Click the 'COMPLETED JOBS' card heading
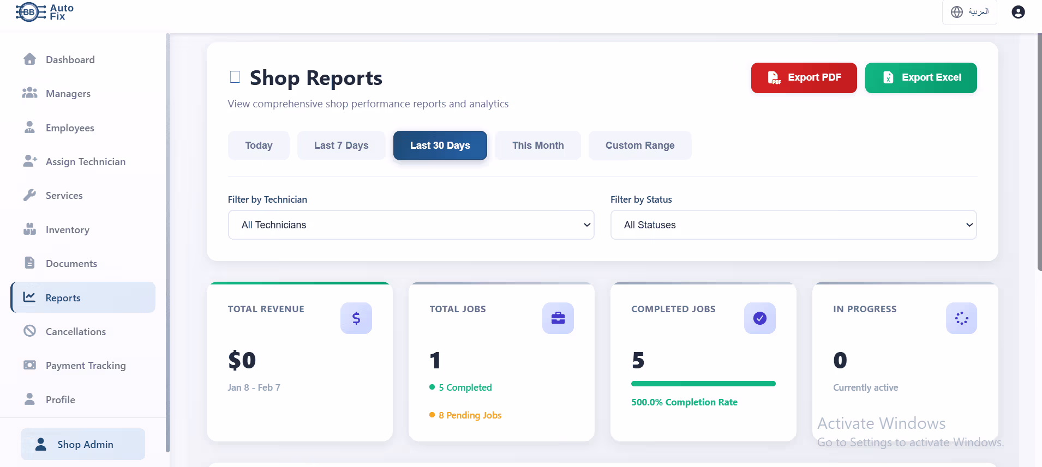 (673, 309)
